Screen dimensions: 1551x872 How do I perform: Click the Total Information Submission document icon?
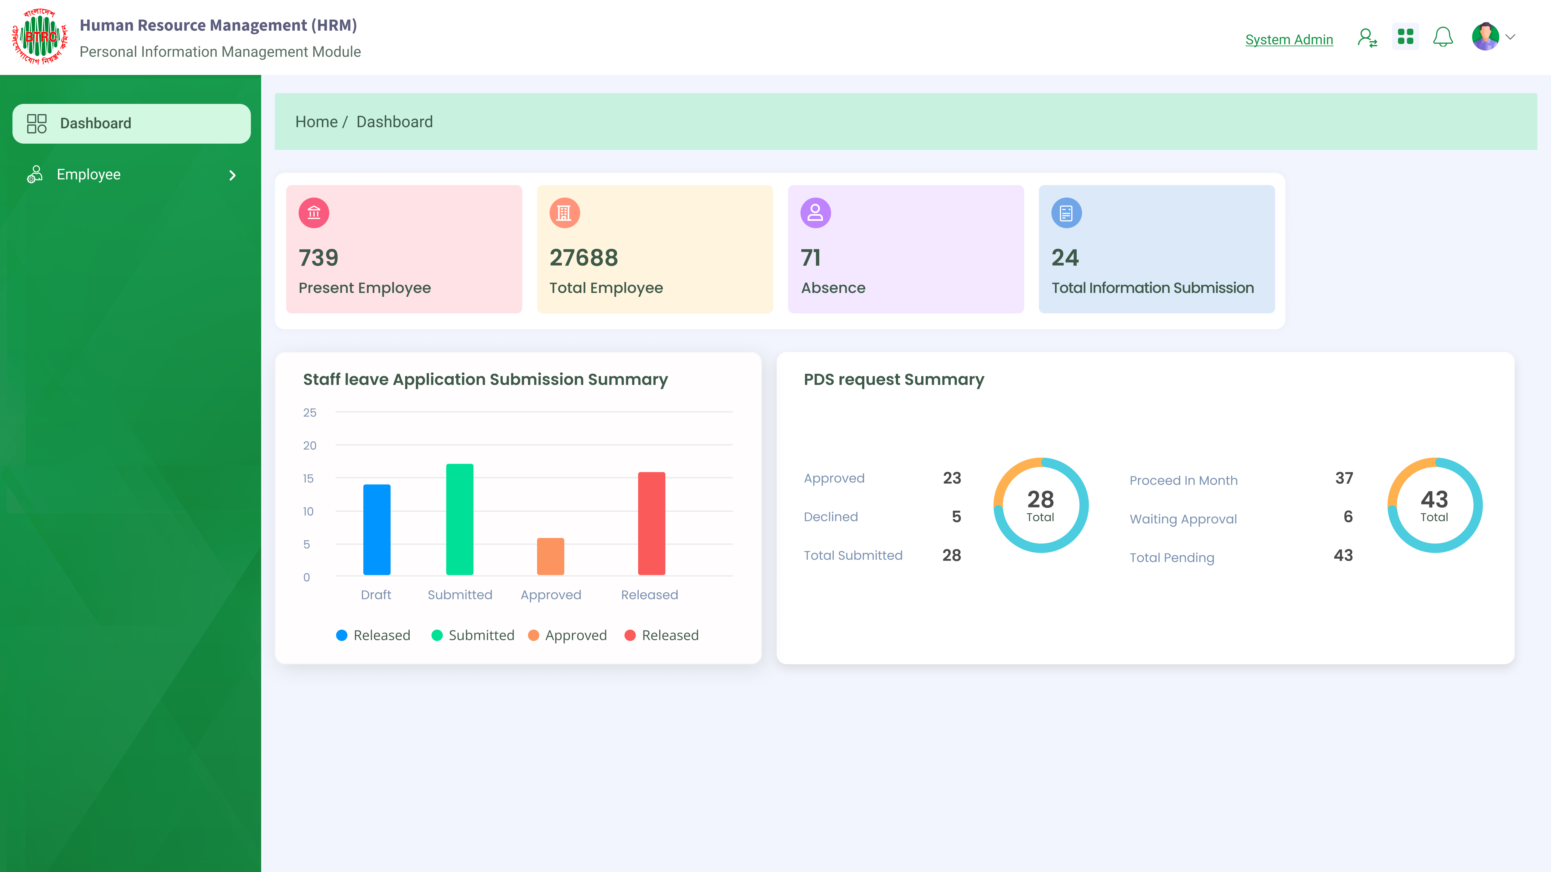(x=1066, y=213)
